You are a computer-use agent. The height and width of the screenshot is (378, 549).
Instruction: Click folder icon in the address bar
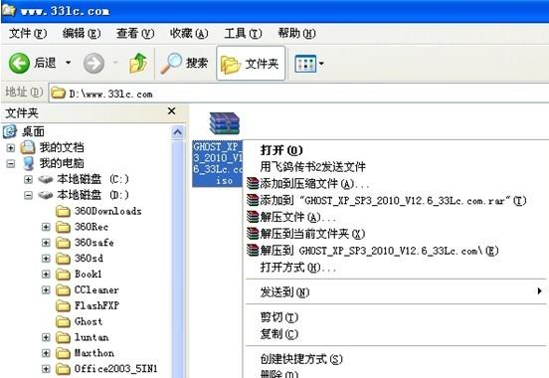tap(58, 94)
